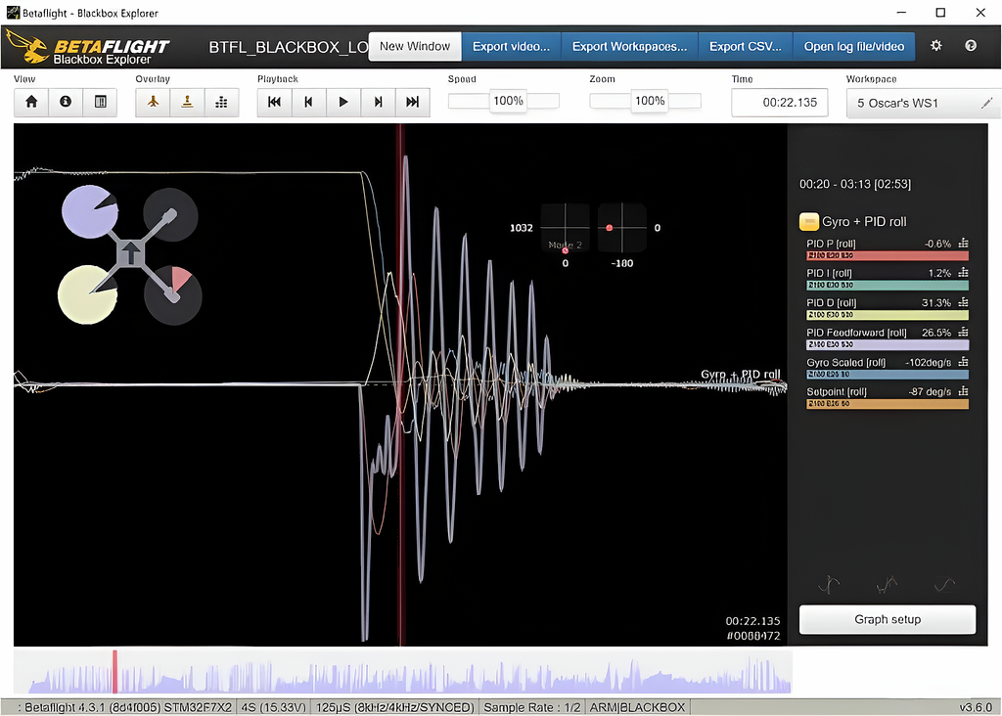
Task: Click "125µS (8kHz/4kHz/SYNCED)" in the status bar
Action: tap(395, 708)
